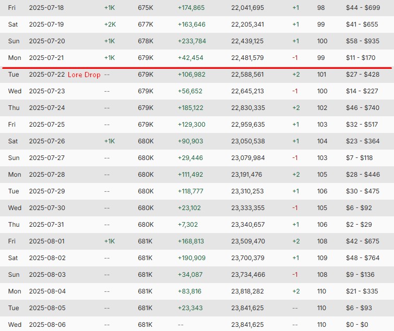Screen dimensions: 394x331
Task: Click the +129,300 views value
Action: (x=192, y=125)
